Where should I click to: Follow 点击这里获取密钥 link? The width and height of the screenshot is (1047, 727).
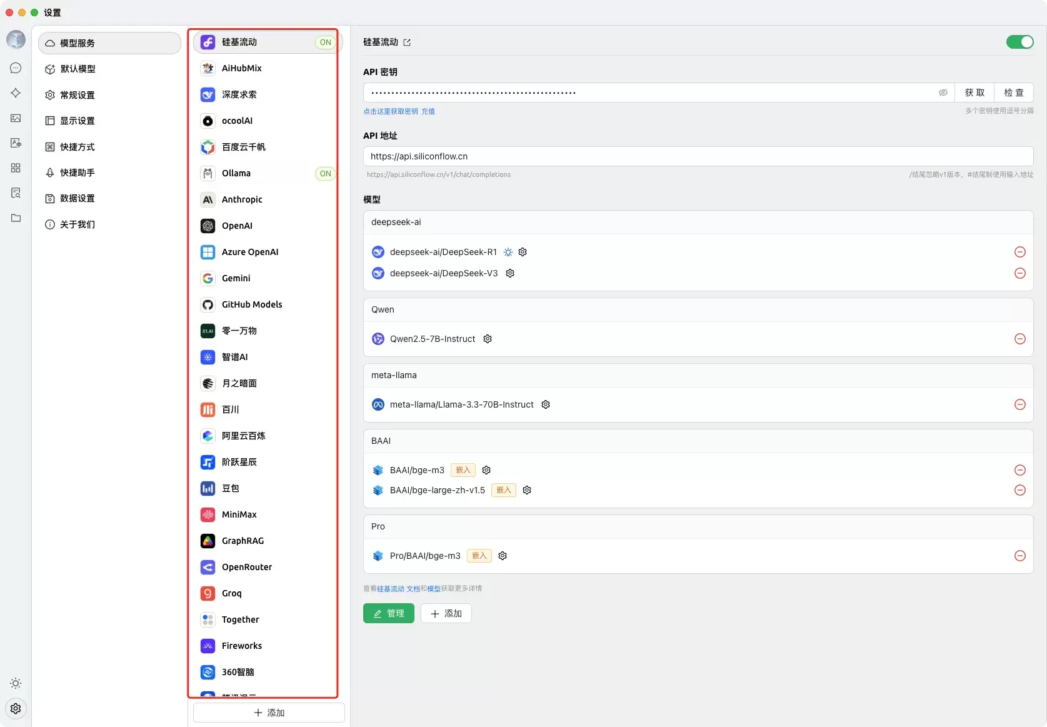pos(391,111)
